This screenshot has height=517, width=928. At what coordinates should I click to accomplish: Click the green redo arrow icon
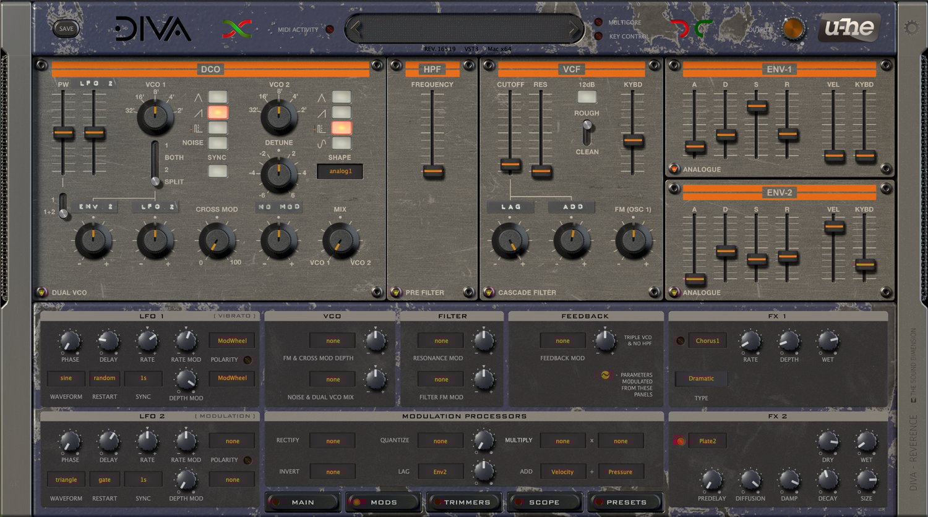tap(703, 28)
